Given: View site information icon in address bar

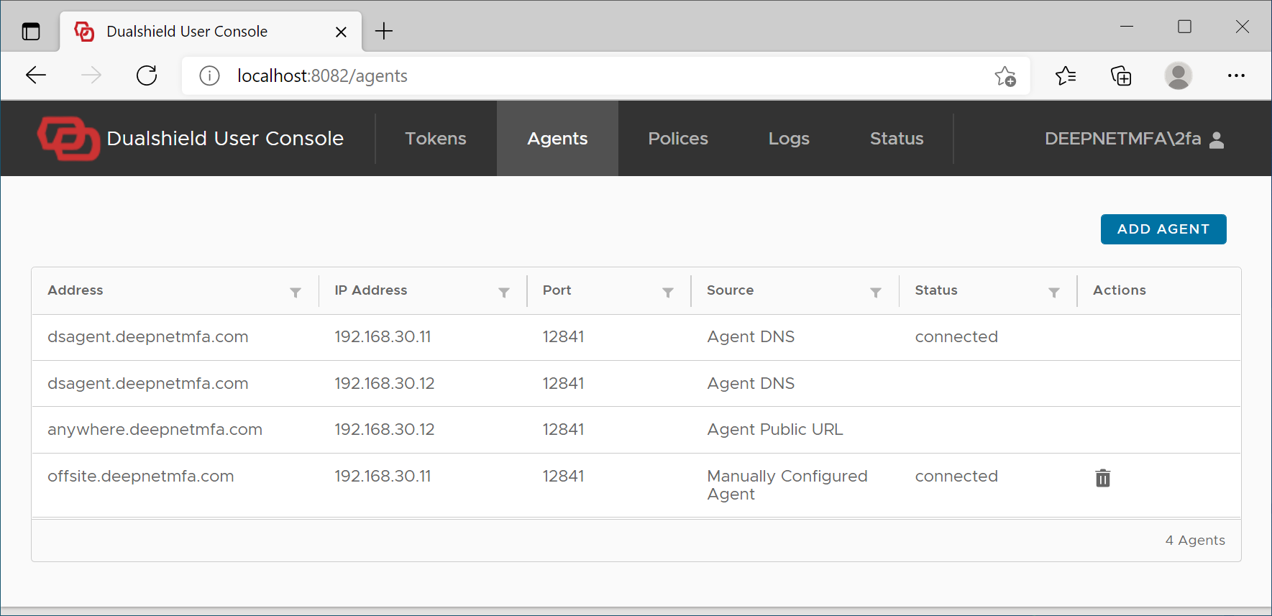Looking at the screenshot, I should click(209, 75).
